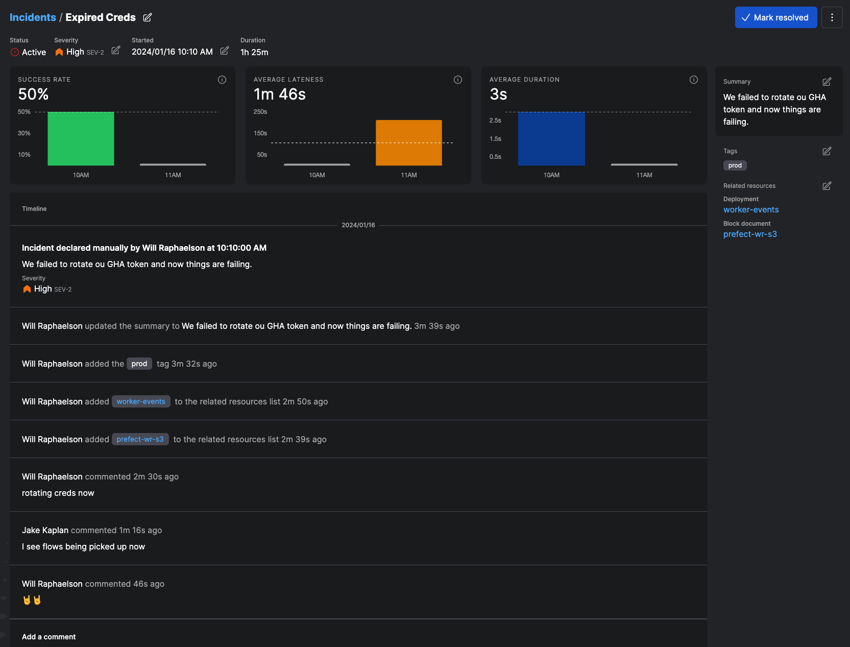Image resolution: width=850 pixels, height=647 pixels.
Task: Click the prod tag chip in timeline
Action: pyautogui.click(x=139, y=364)
